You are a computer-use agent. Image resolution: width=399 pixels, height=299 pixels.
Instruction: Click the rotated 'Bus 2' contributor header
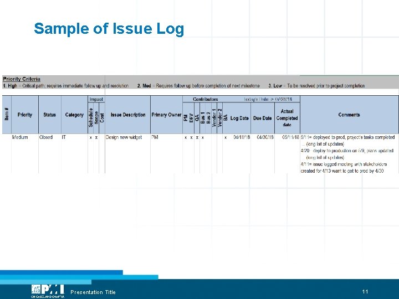pos(208,118)
